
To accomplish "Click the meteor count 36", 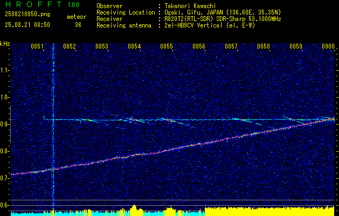I will (x=78, y=25).
